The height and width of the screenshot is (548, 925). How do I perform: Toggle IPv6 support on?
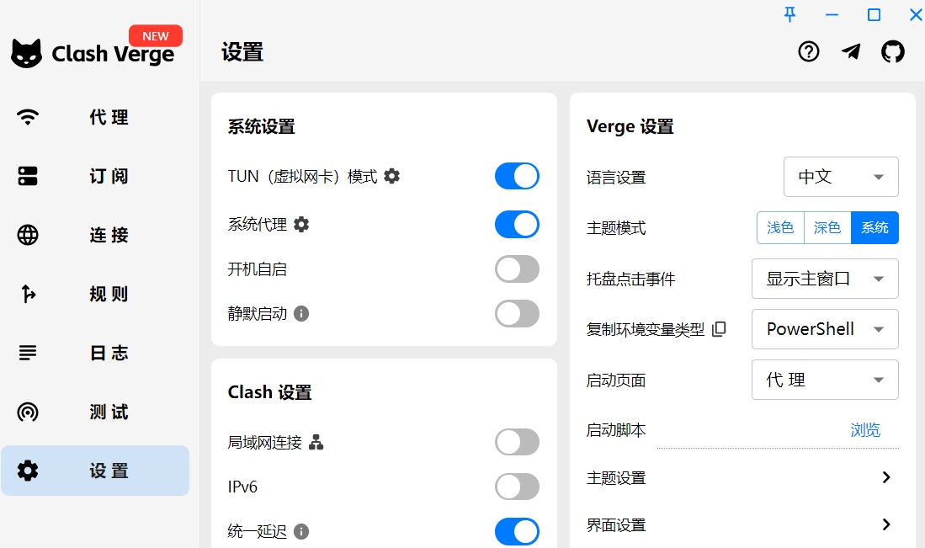pos(517,487)
